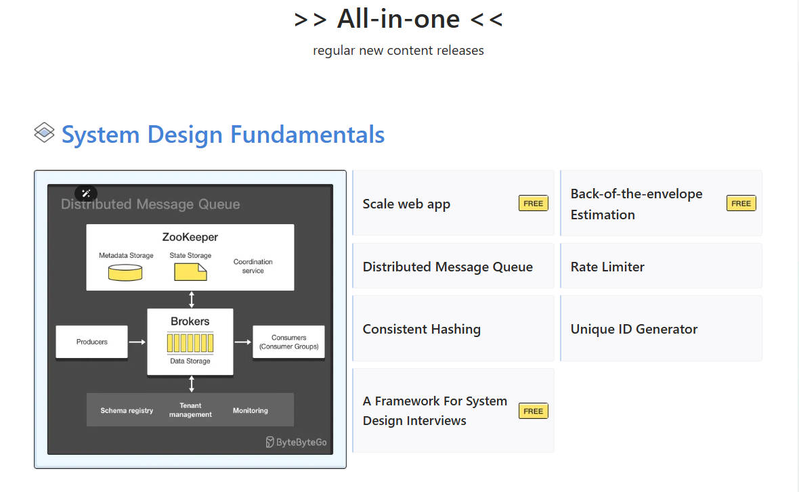The width and height of the screenshot is (799, 492).
Task: Click the FREE badge on Back-of-the-envelope Estimation
Action: 741,203
